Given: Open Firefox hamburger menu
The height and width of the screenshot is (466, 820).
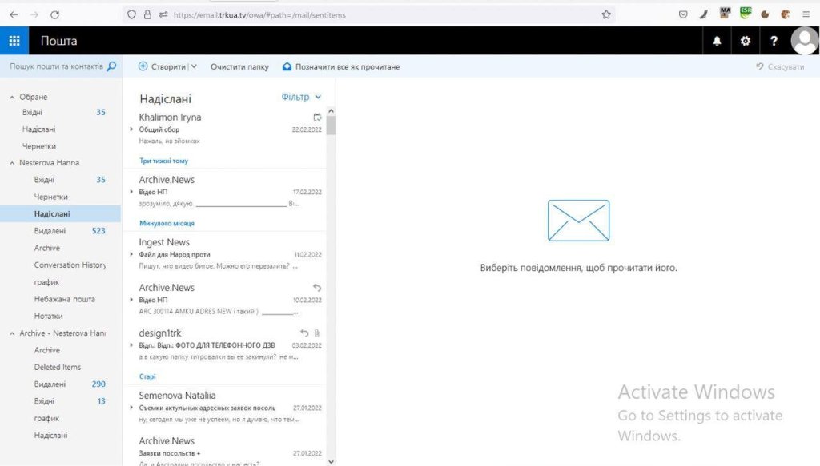Looking at the screenshot, I should pos(806,14).
